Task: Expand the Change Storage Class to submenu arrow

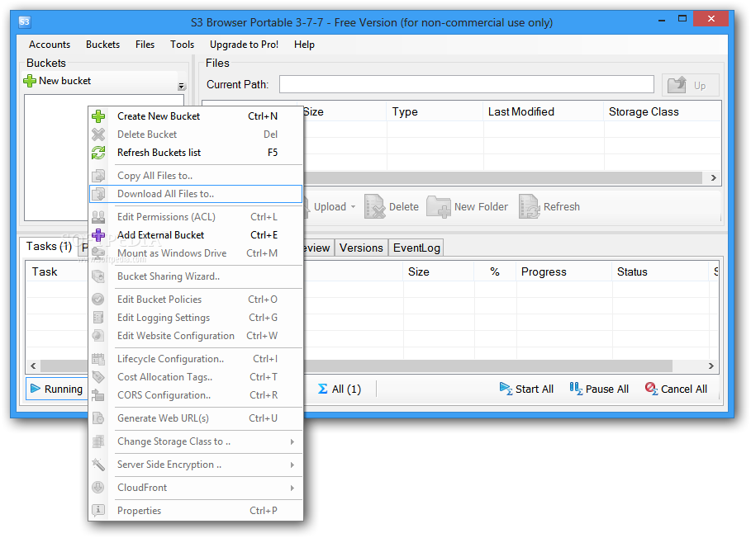Action: [x=292, y=441]
